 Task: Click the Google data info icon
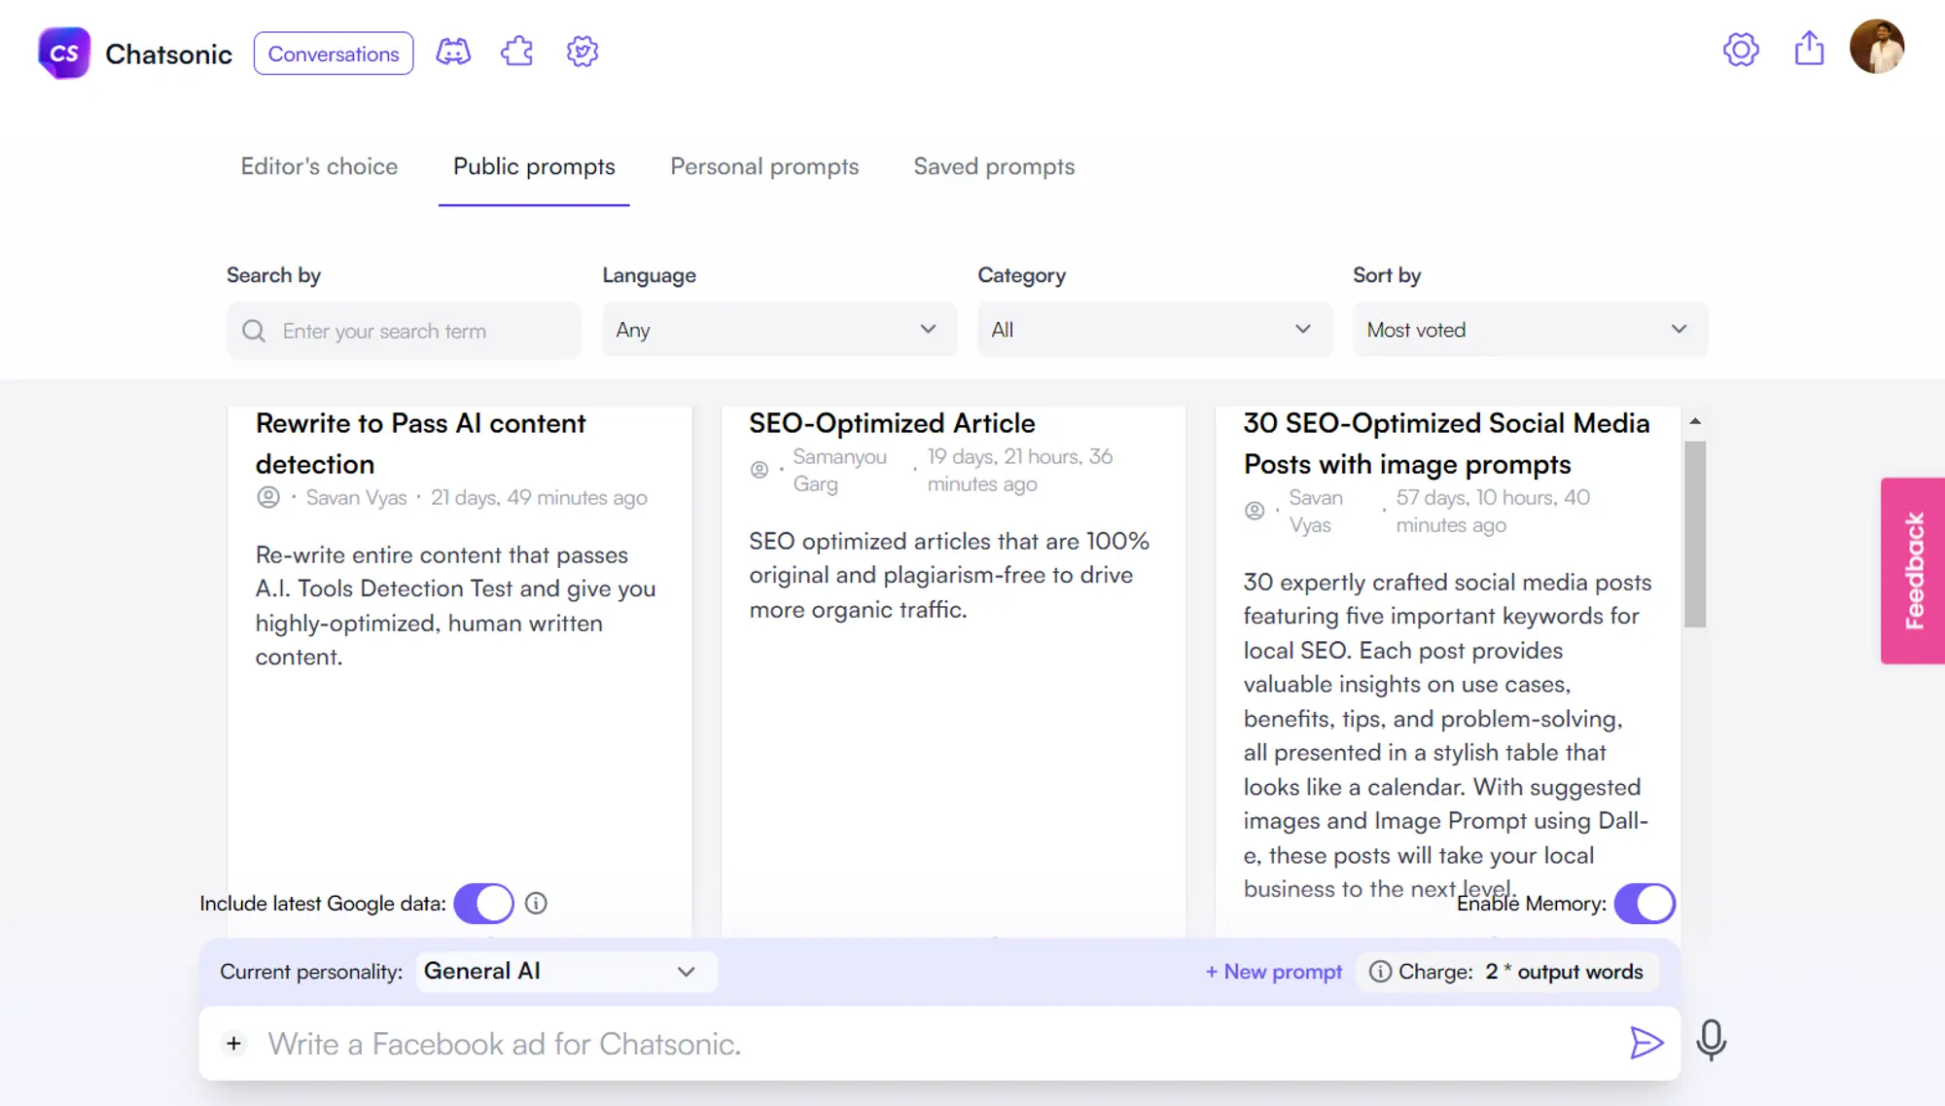point(536,904)
